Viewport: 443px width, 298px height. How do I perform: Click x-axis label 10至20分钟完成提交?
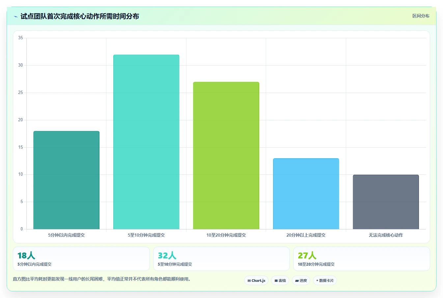[226, 235]
